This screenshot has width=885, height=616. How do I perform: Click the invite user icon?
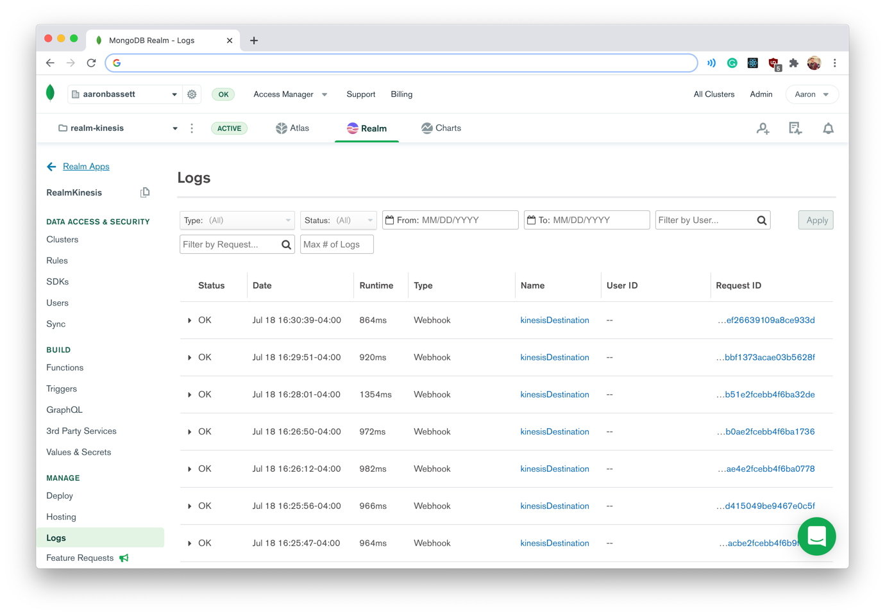(763, 128)
